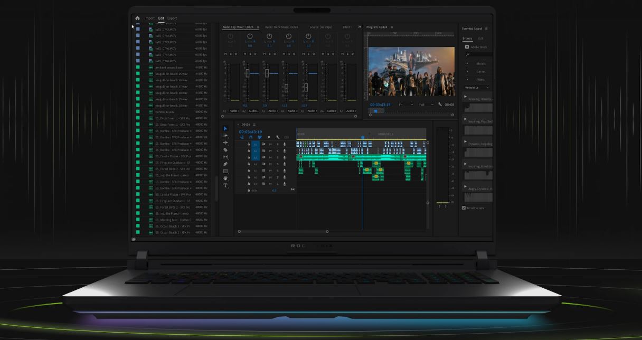The width and height of the screenshot is (642, 340).
Task: Open the Fit zoom level dropdown
Action: tap(406, 105)
